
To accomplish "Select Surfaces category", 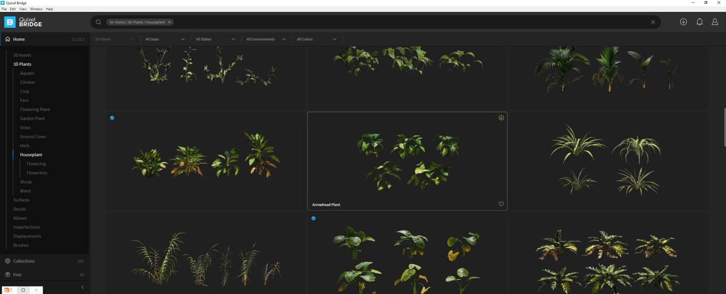I will (22, 200).
